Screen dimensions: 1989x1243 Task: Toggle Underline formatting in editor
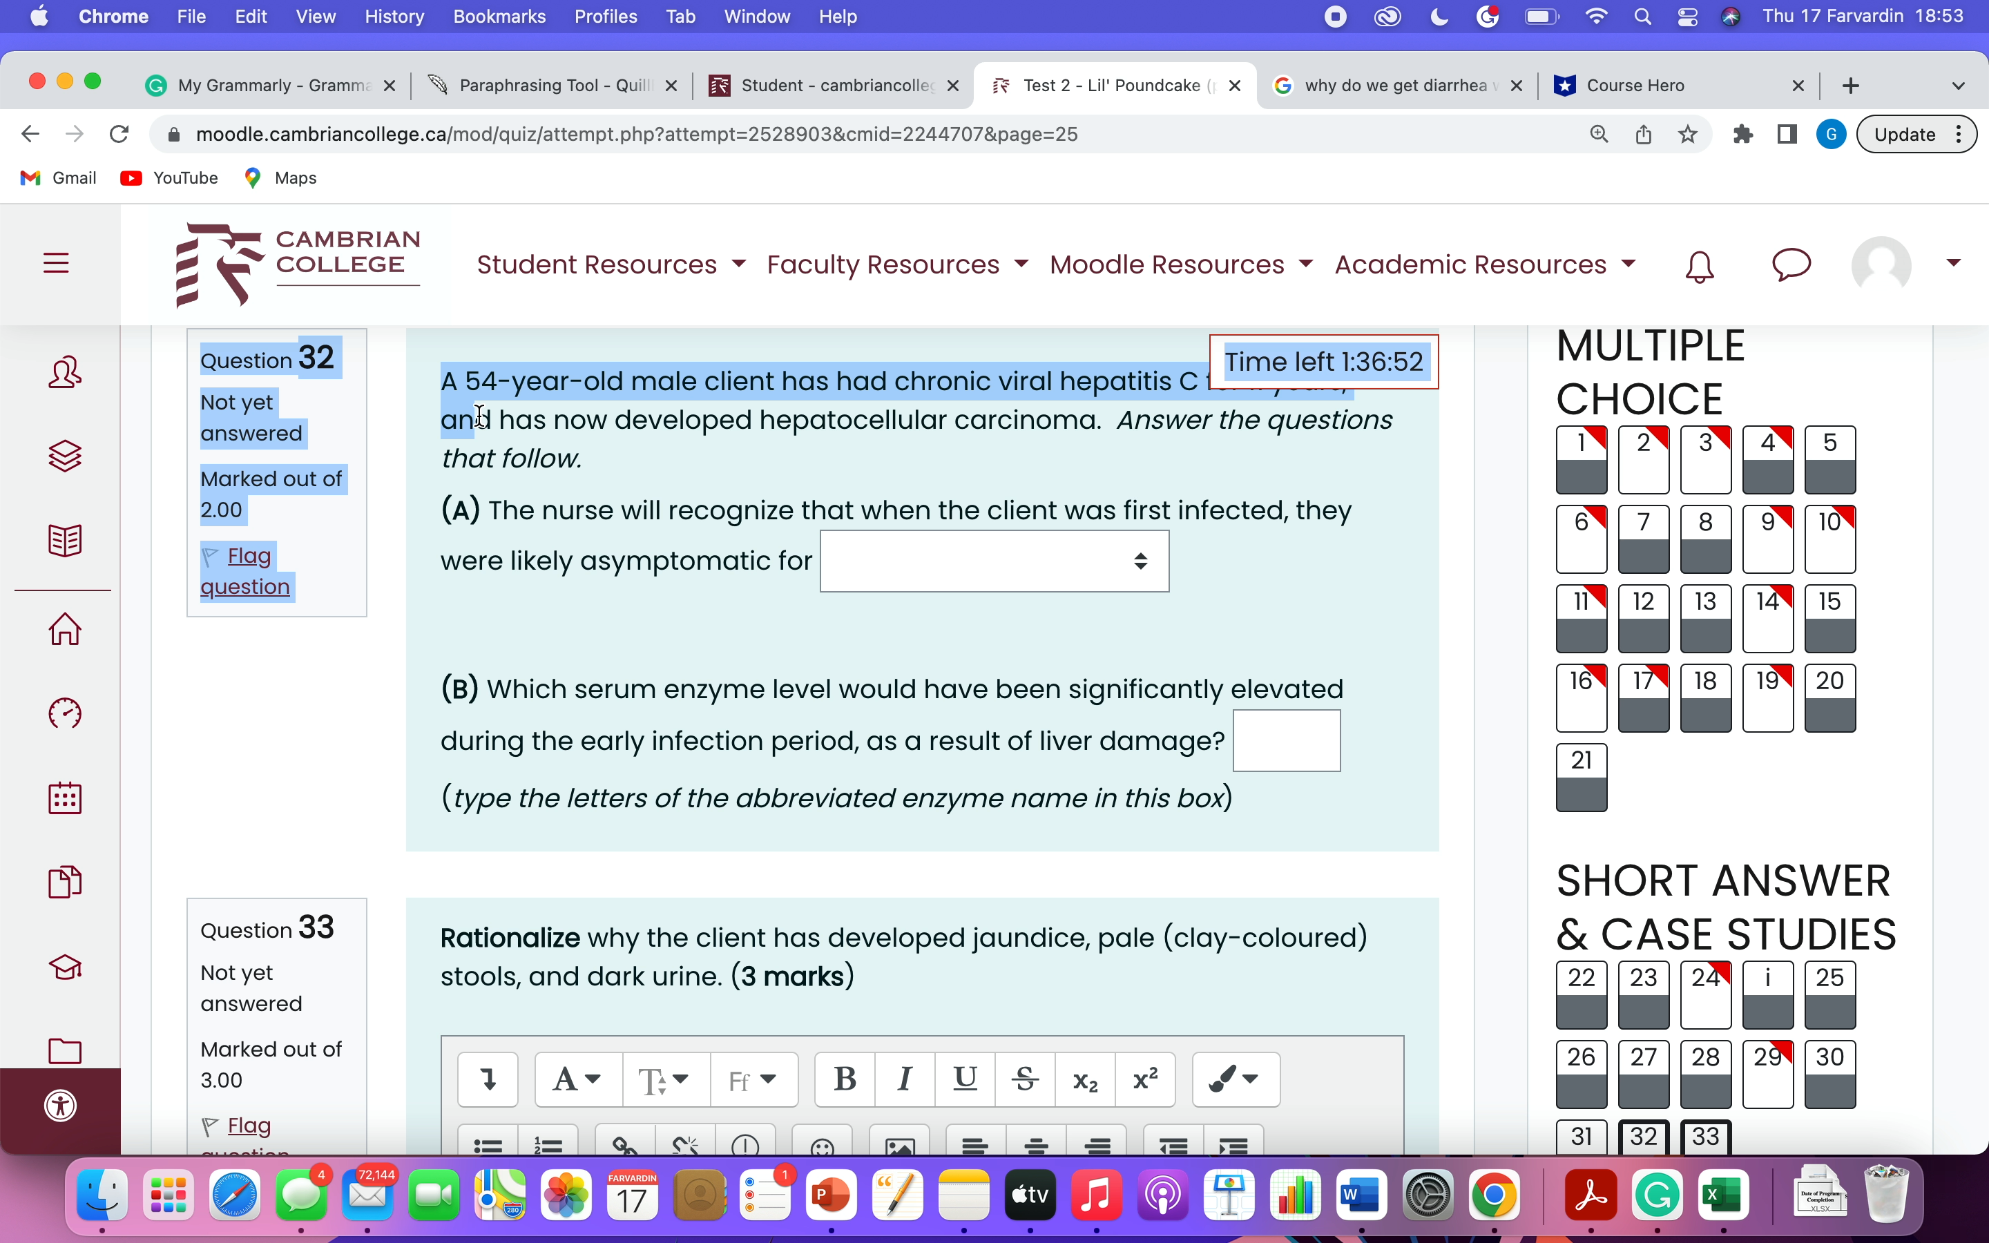[965, 1079]
